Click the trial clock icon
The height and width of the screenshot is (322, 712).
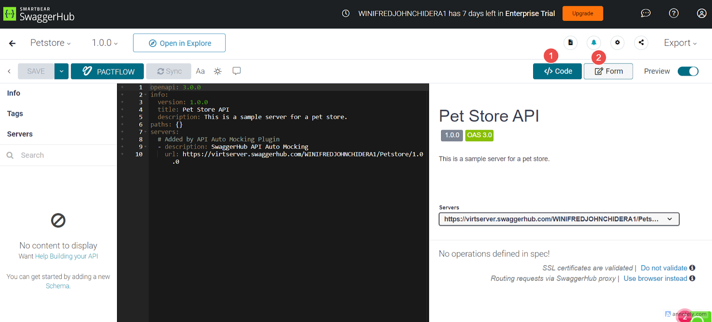click(346, 13)
